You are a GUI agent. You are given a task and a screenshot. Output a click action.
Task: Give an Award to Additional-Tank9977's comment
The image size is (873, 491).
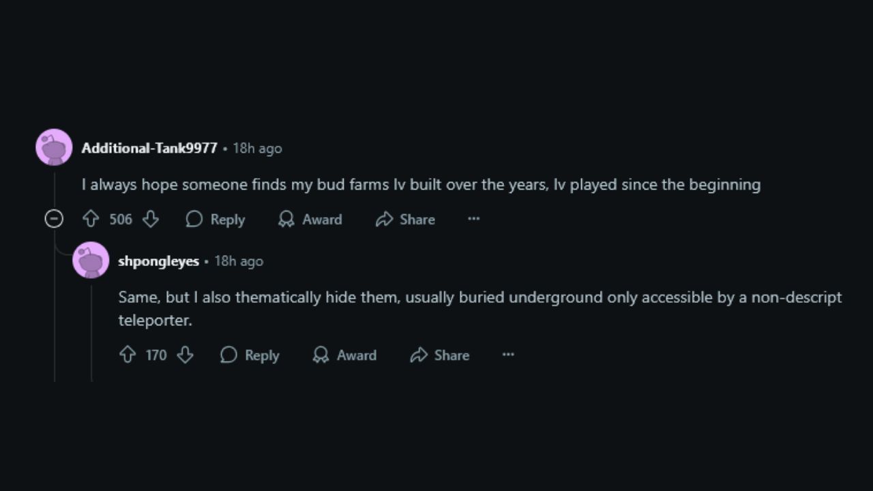click(310, 219)
